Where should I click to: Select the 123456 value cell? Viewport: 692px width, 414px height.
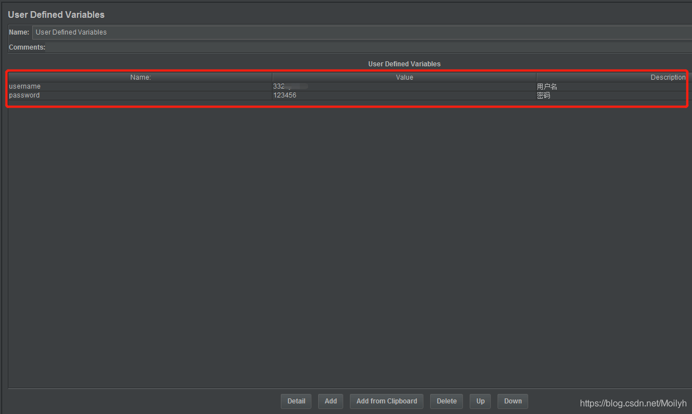[404, 95]
